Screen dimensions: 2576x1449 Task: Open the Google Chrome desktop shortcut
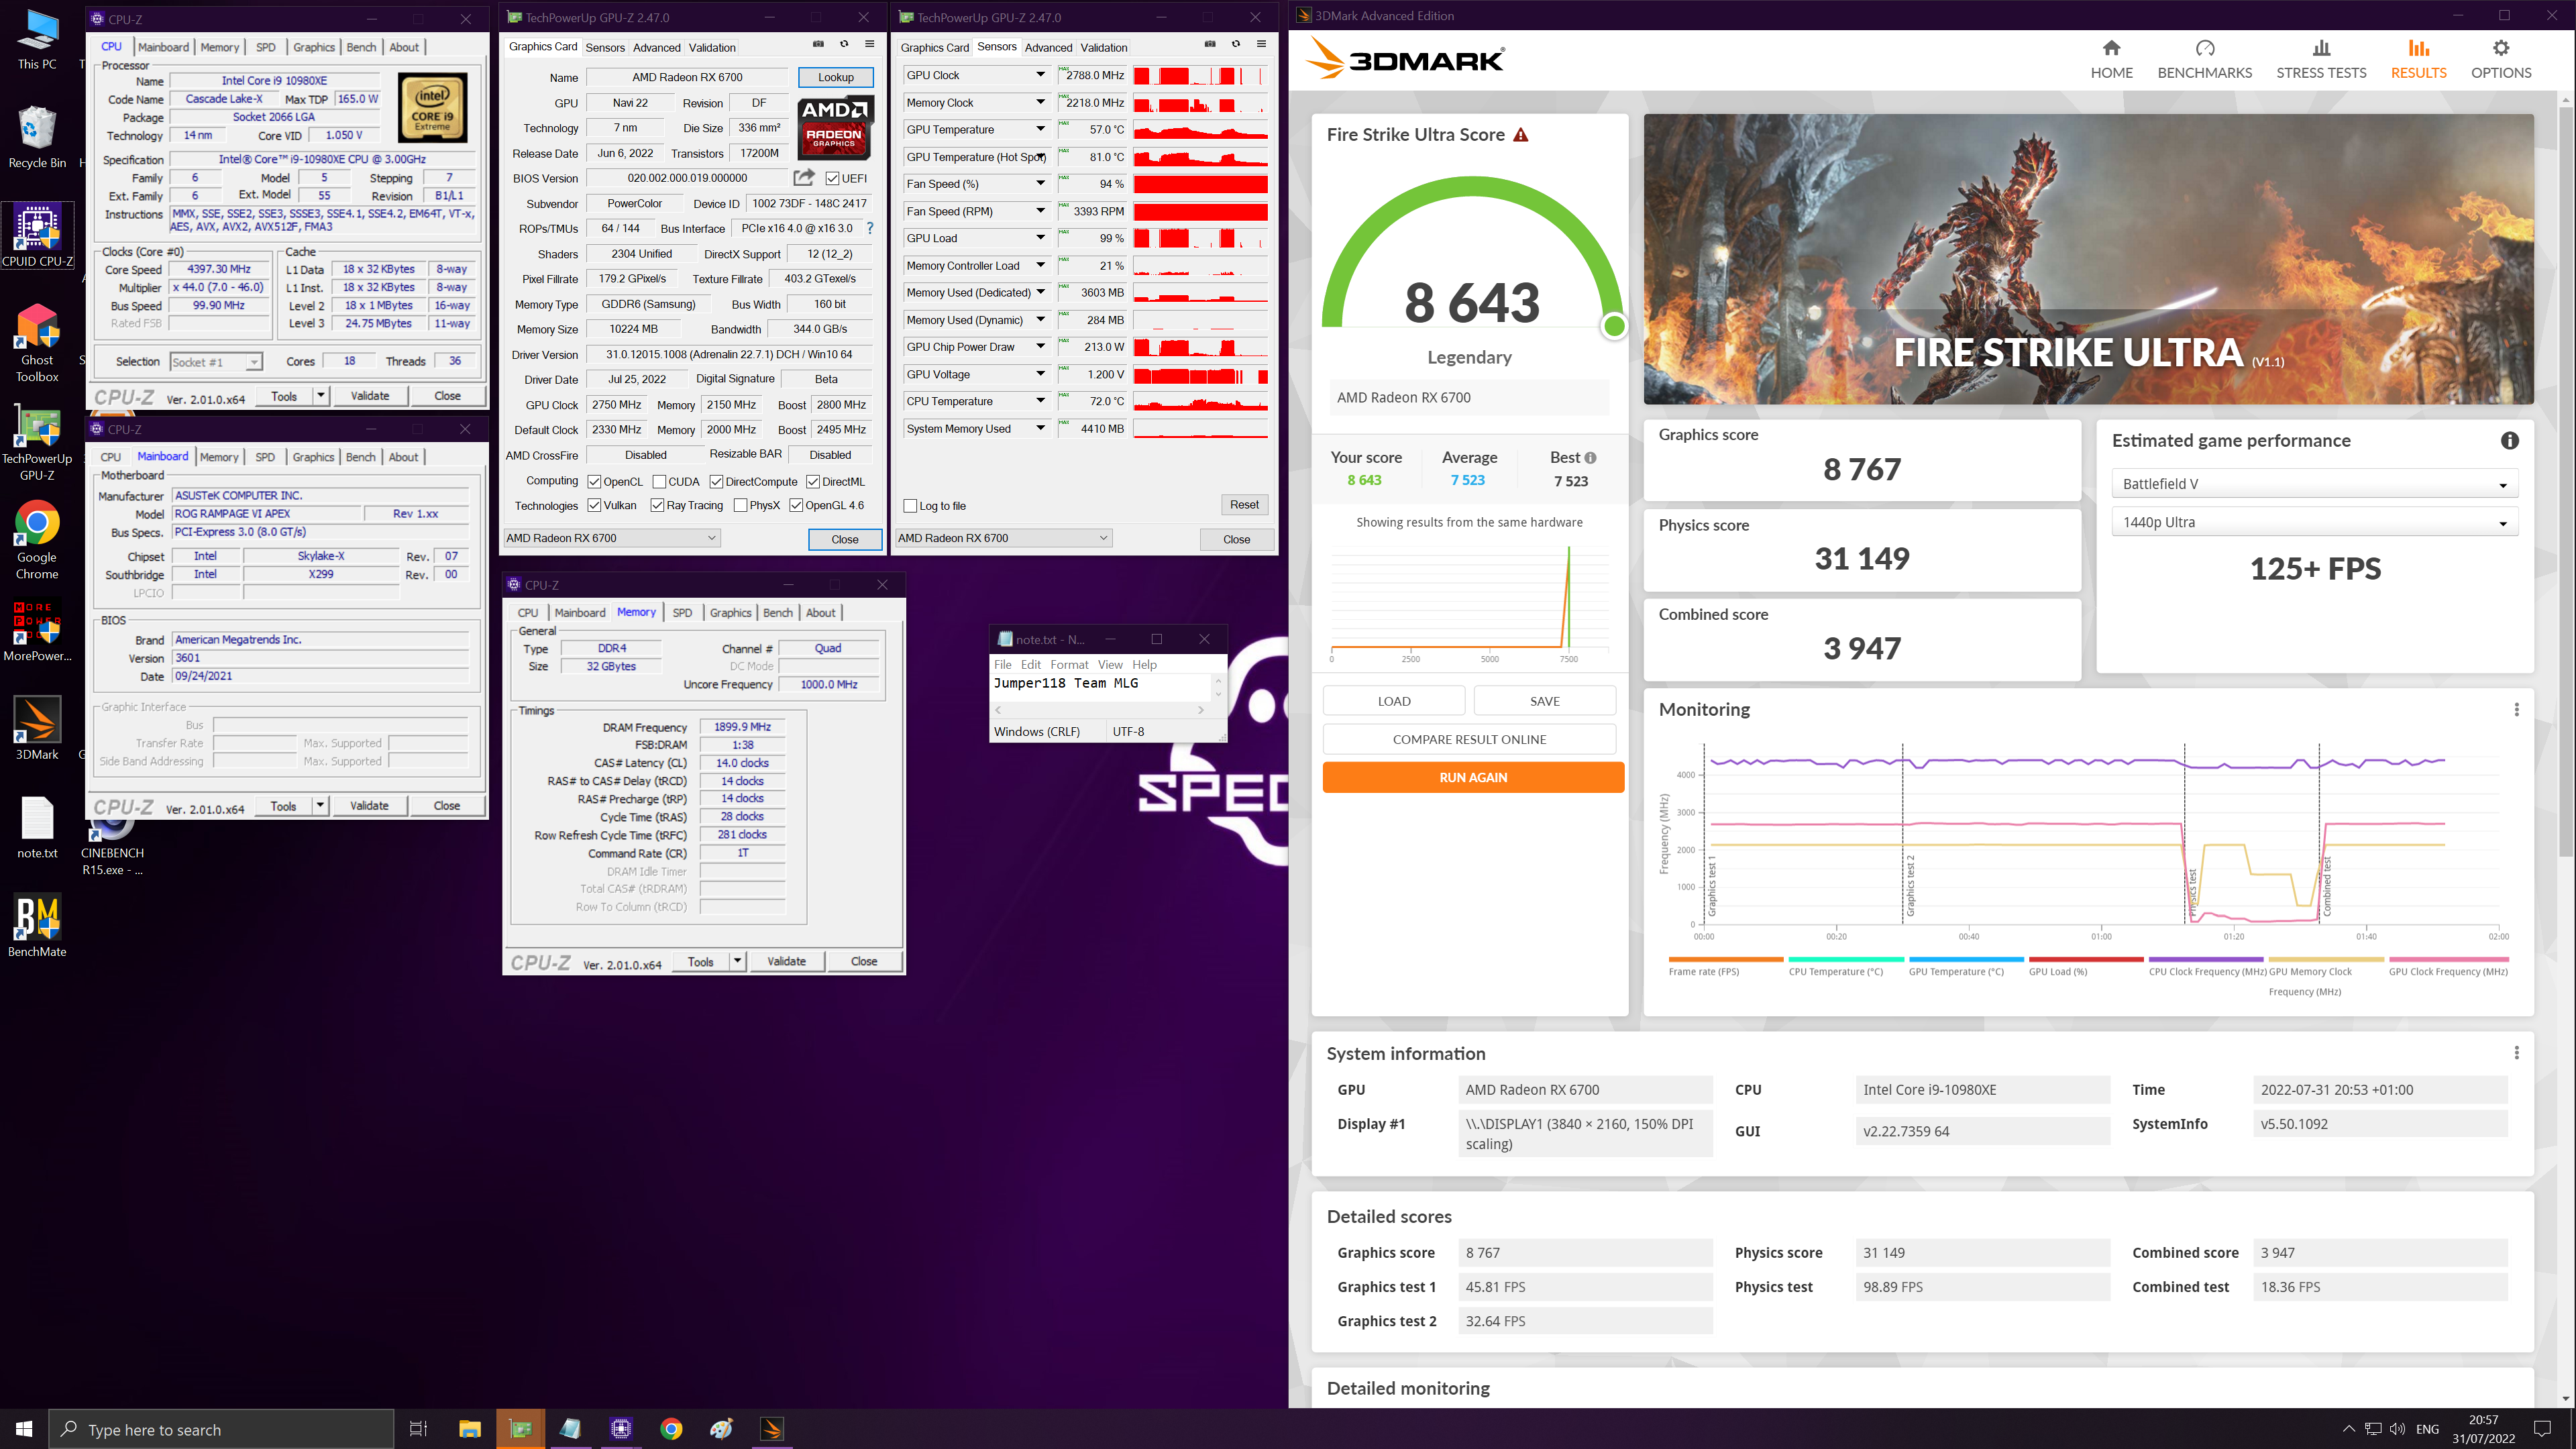[37, 540]
